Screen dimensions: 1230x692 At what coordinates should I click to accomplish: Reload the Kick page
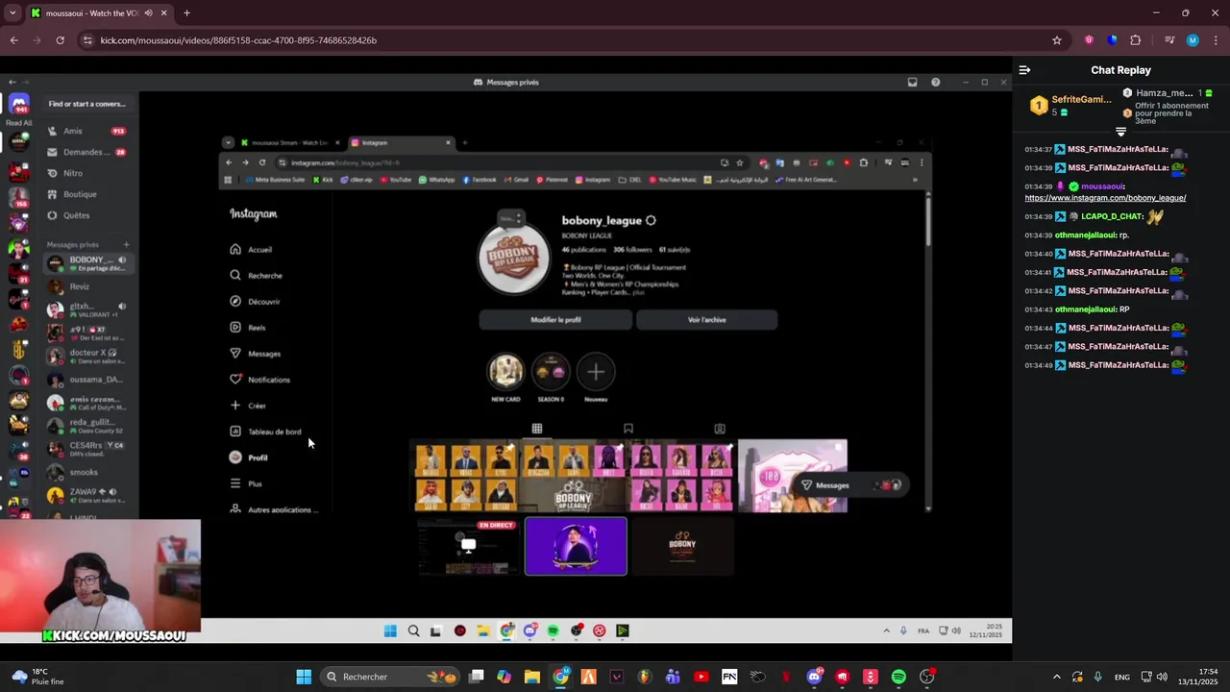coord(60,40)
